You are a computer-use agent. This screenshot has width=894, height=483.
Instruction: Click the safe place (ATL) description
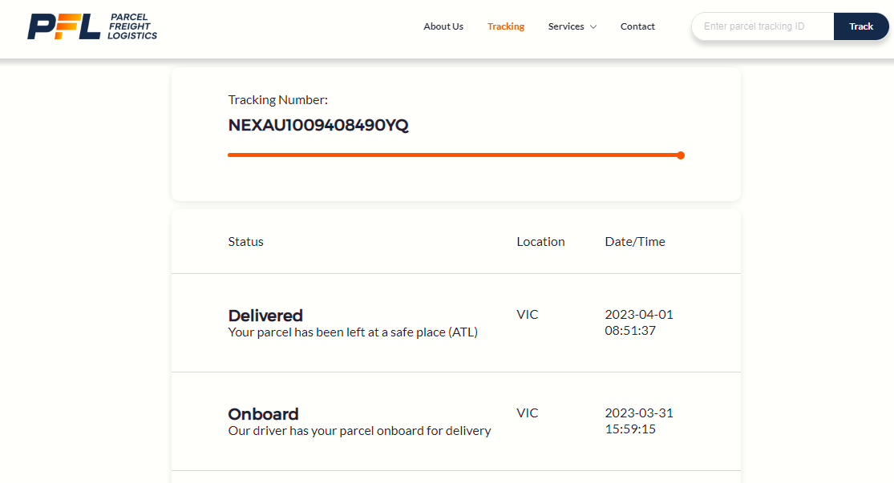click(x=353, y=332)
